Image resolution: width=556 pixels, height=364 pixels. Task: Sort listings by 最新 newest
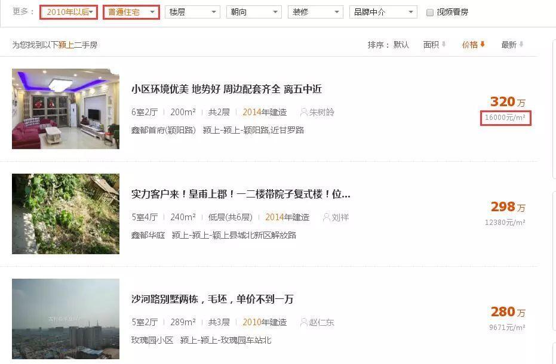coord(509,45)
